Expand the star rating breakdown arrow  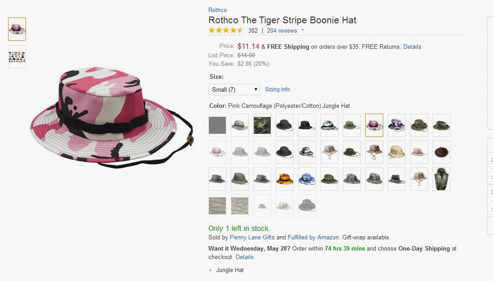click(x=303, y=30)
